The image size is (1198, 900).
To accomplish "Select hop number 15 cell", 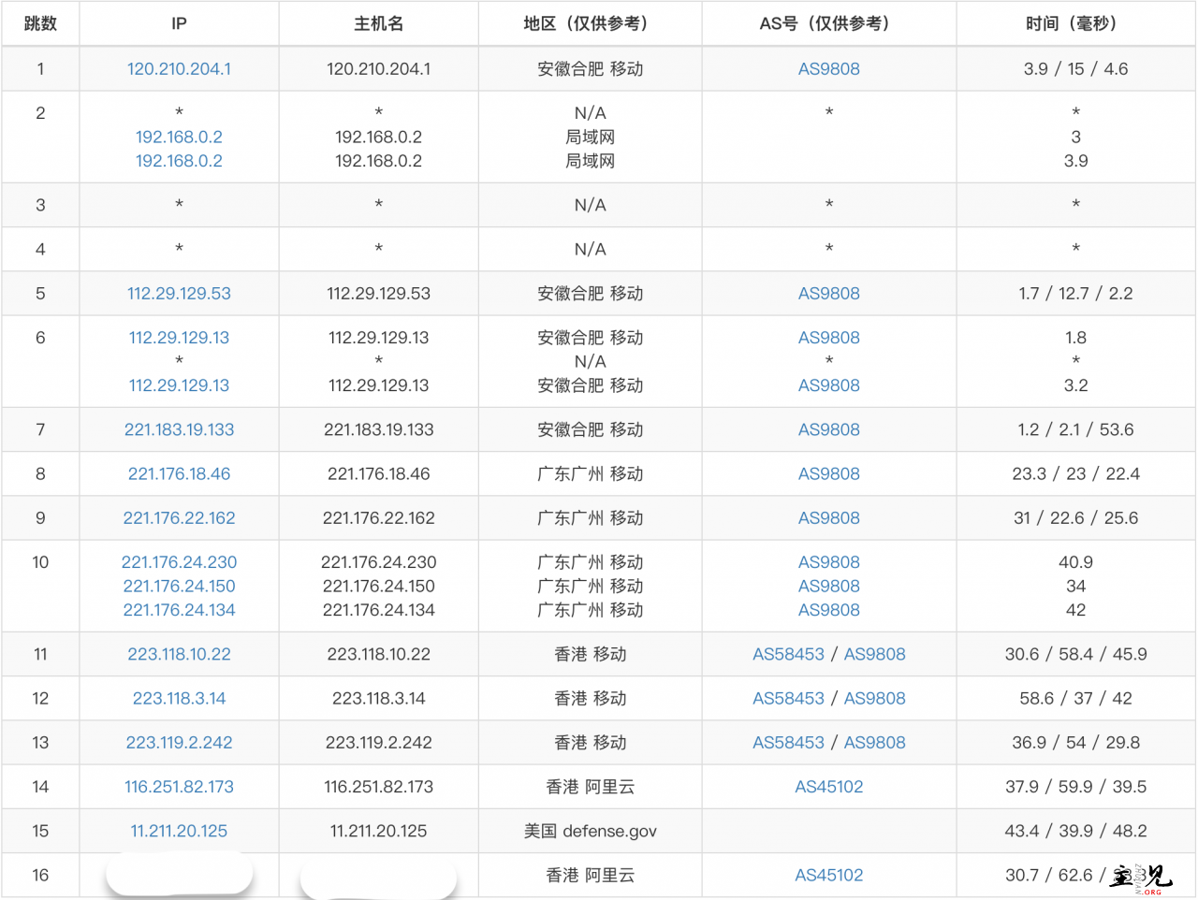I will click(x=40, y=832).
